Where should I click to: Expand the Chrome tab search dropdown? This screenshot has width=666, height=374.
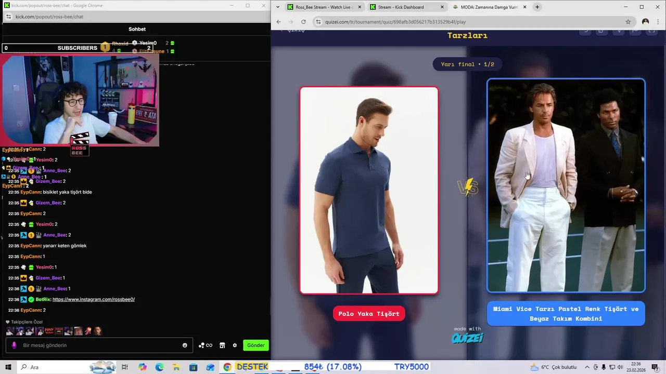point(278,7)
